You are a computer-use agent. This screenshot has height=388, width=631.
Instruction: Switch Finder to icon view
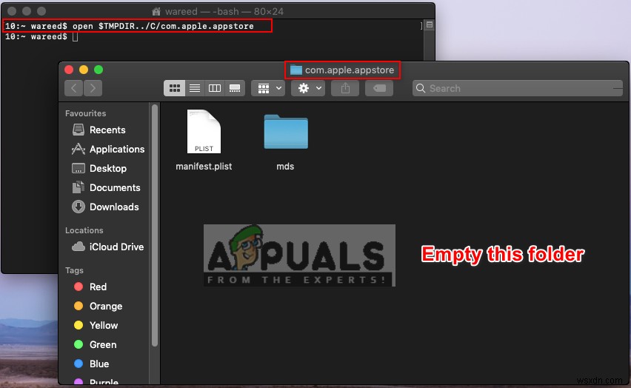[x=174, y=88]
